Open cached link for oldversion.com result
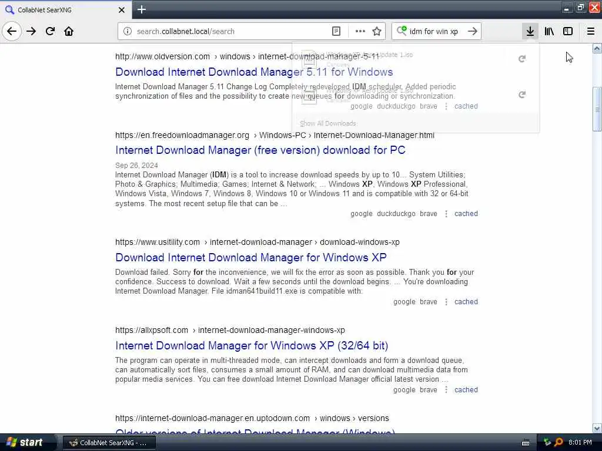Screen dimensions: 602x451 (x=466, y=106)
